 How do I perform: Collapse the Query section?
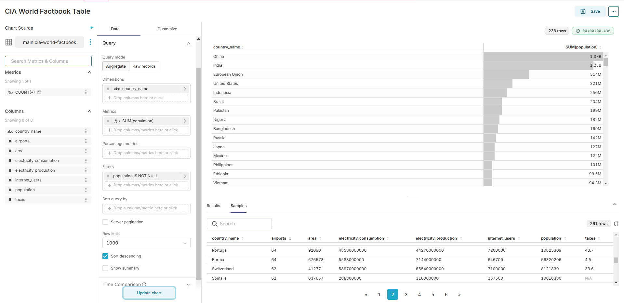click(x=188, y=43)
